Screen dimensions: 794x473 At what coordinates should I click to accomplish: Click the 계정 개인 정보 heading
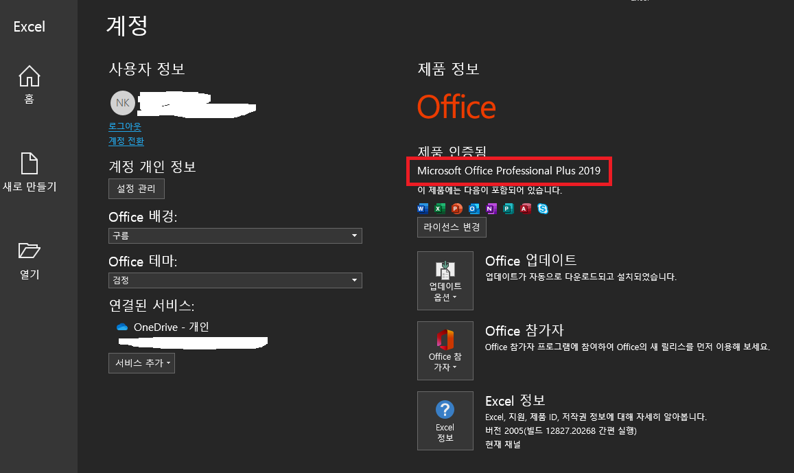point(152,167)
